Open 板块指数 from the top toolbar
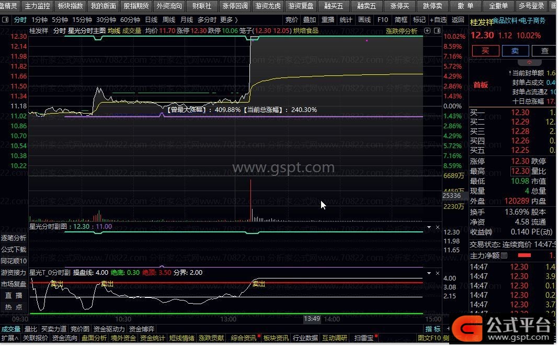 click(x=70, y=6)
